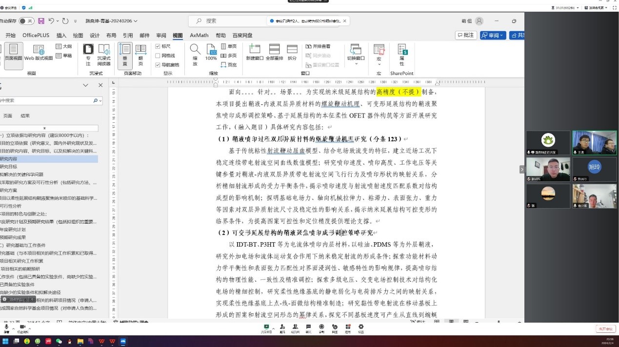Open Customize Quick Access Toolbar dropdown
Screen dimensions: 619x347
75,21
